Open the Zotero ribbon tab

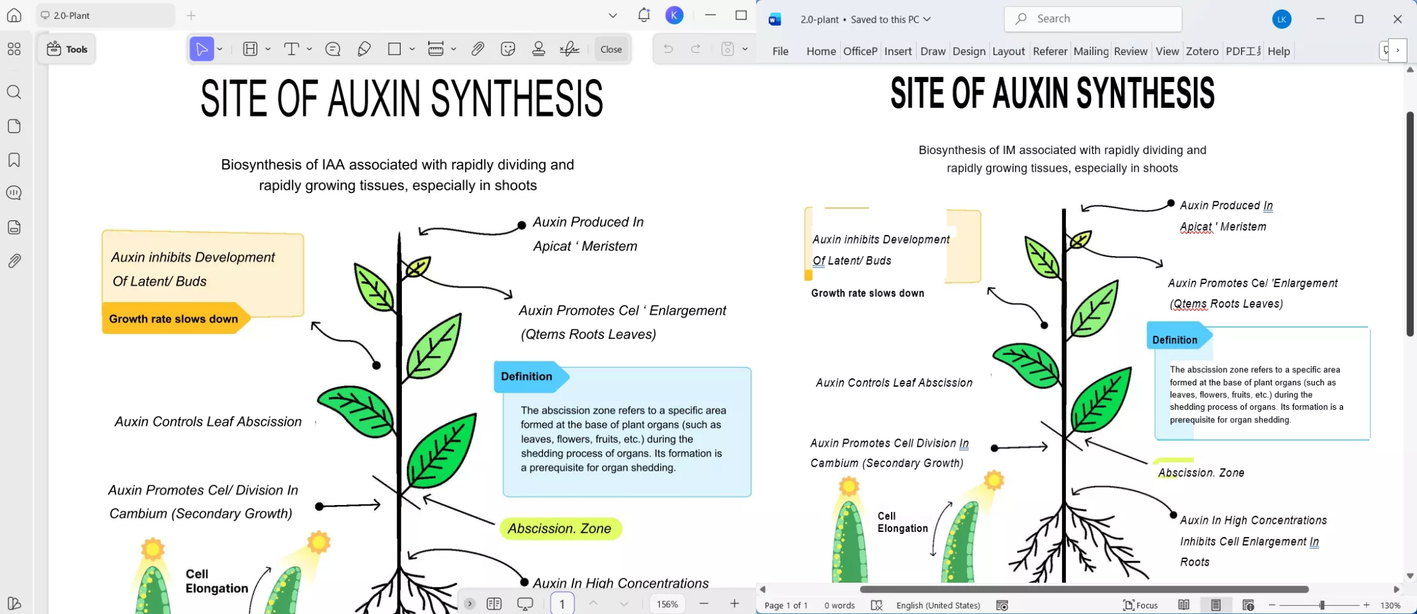pos(1202,51)
